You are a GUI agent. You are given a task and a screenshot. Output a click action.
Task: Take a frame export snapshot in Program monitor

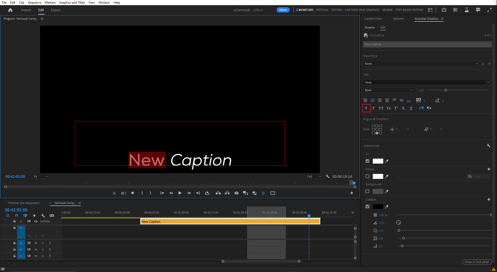236,193
